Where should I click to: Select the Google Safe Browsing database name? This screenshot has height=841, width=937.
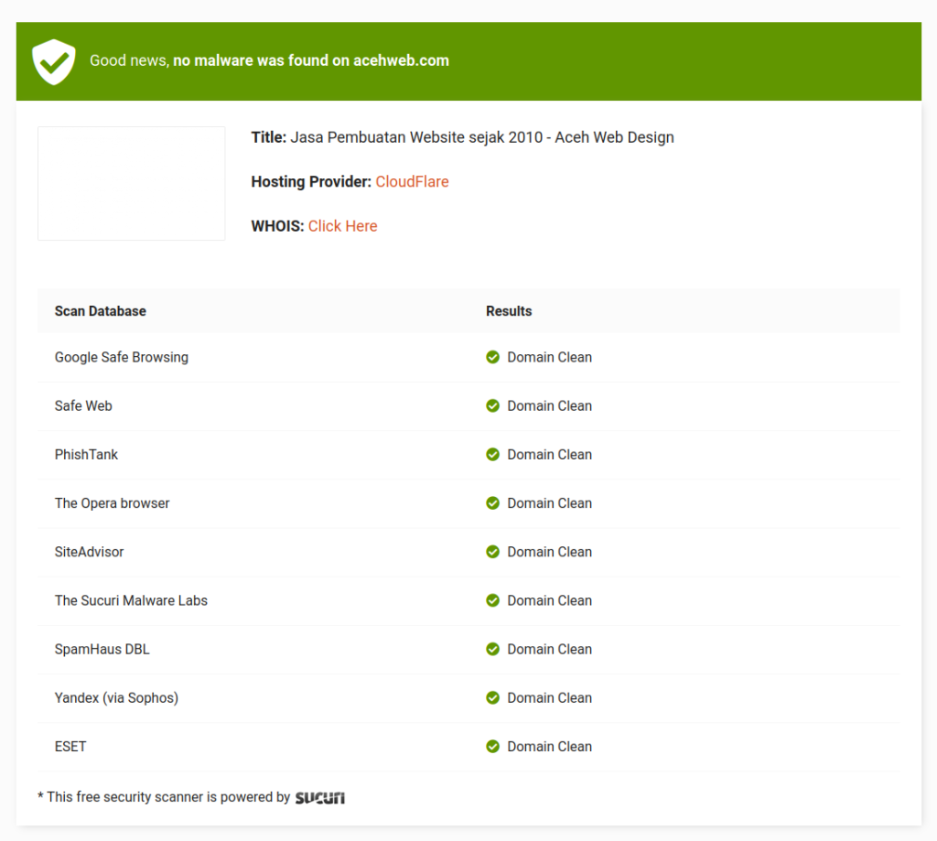coord(121,357)
